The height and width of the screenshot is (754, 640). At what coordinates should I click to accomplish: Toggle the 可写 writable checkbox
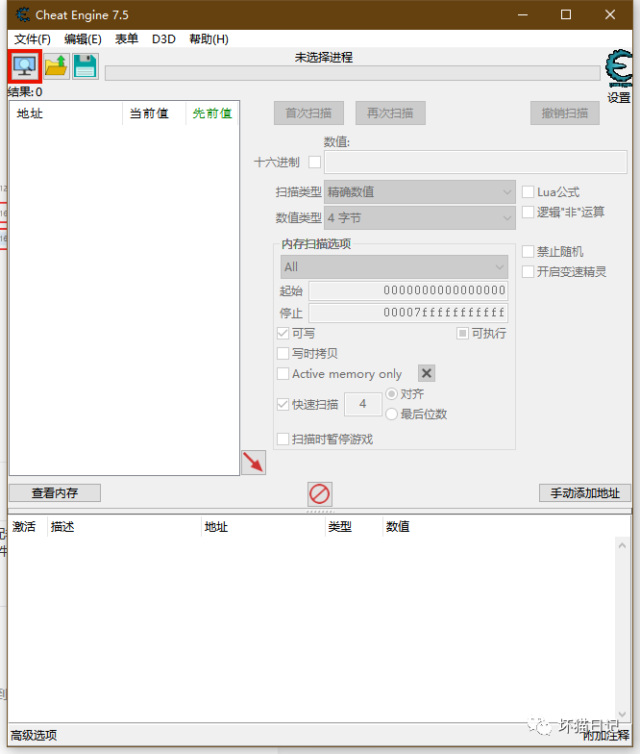(x=283, y=333)
